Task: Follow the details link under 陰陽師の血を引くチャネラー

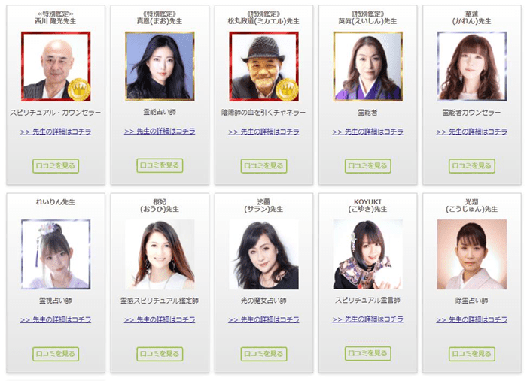Action: 263,132
